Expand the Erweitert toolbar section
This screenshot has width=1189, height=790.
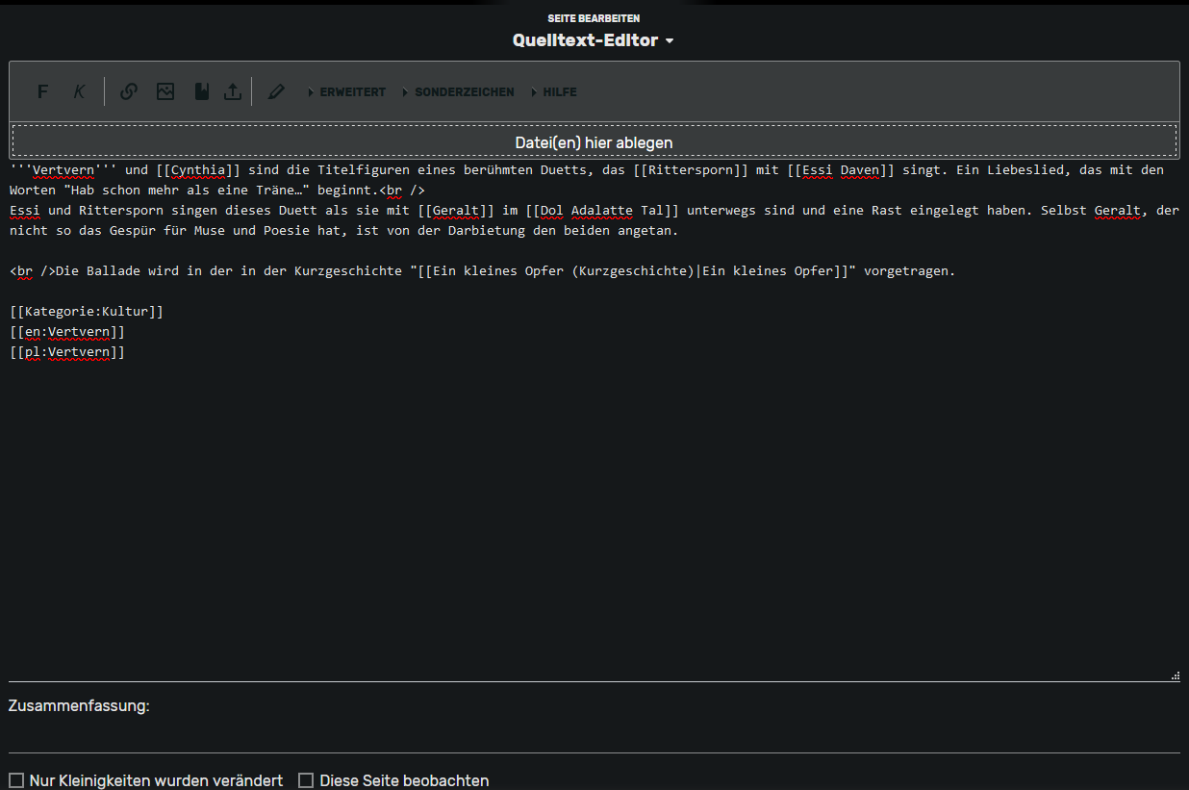point(346,92)
